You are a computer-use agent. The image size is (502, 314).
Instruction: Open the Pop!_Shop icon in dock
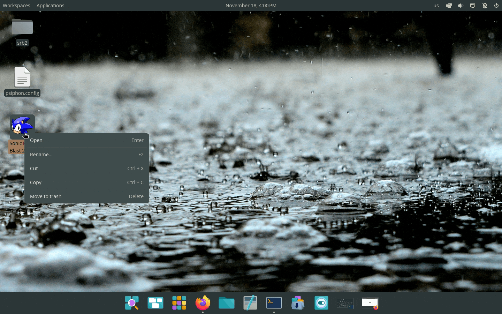coord(298,303)
